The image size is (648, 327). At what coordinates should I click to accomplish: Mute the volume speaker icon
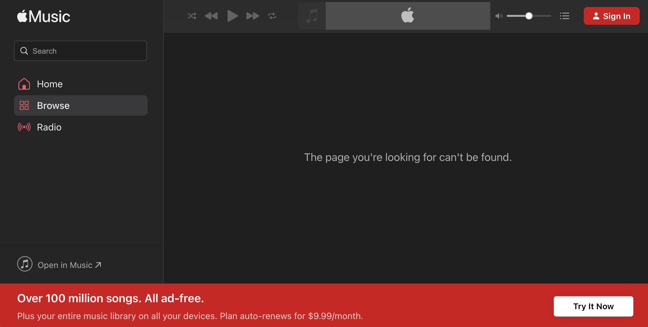(x=499, y=16)
